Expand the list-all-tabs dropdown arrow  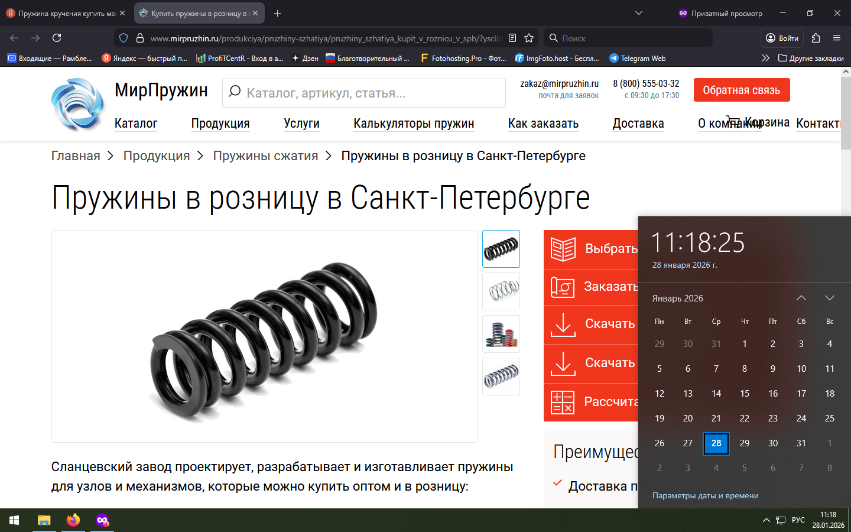click(639, 13)
